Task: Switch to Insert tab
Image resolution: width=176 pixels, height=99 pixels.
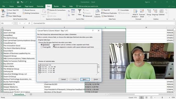Action: pos(19,6)
